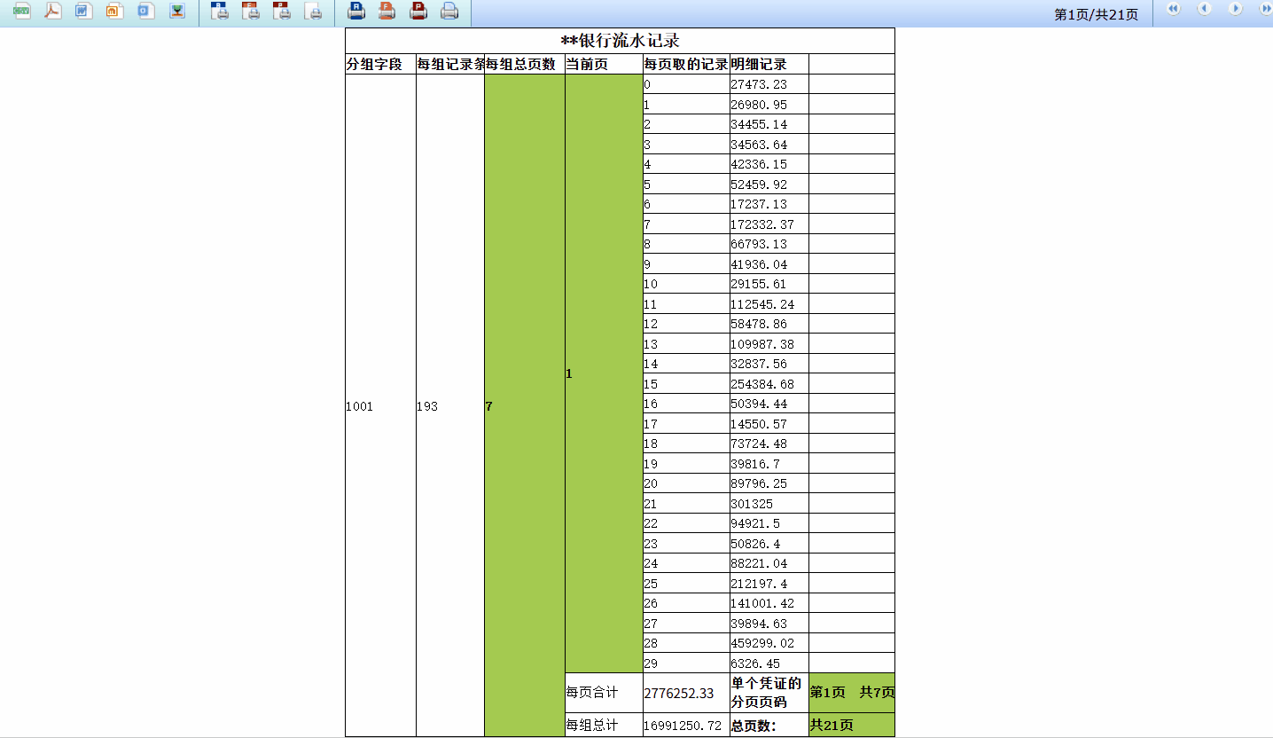The width and height of the screenshot is (1273, 738).
Task: Select the cell showing 212197.4
Action: pyautogui.click(x=769, y=583)
